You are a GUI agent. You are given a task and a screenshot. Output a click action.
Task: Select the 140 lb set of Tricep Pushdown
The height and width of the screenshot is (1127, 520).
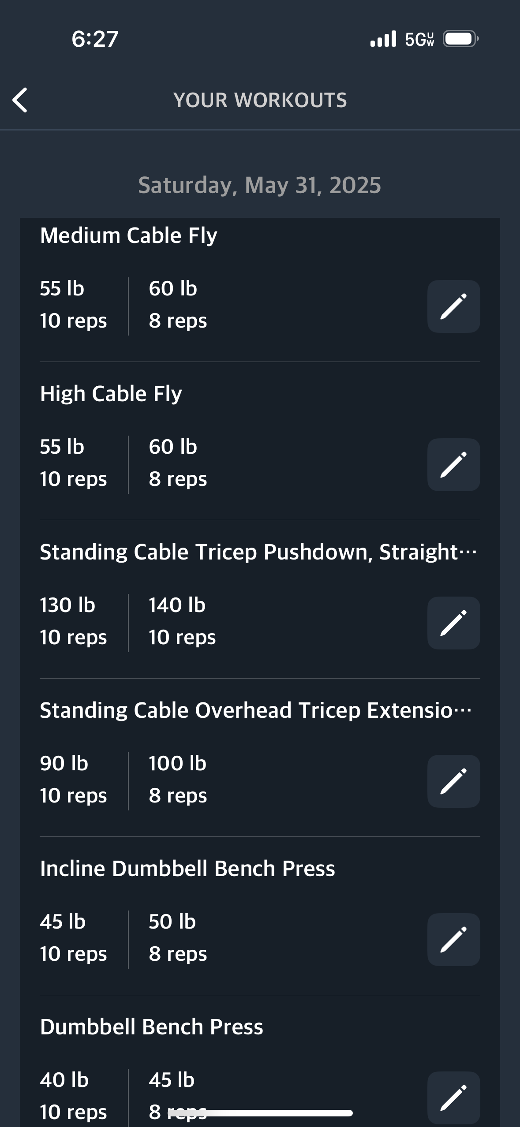pos(182,621)
